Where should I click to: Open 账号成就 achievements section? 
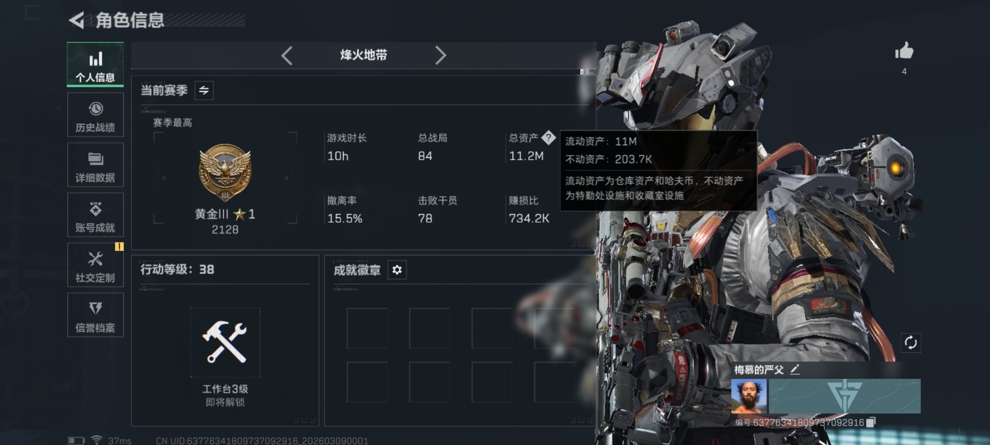click(95, 215)
